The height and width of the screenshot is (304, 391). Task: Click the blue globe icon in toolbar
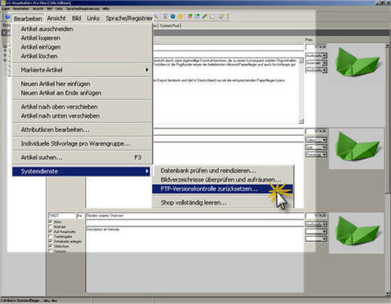coord(173,17)
